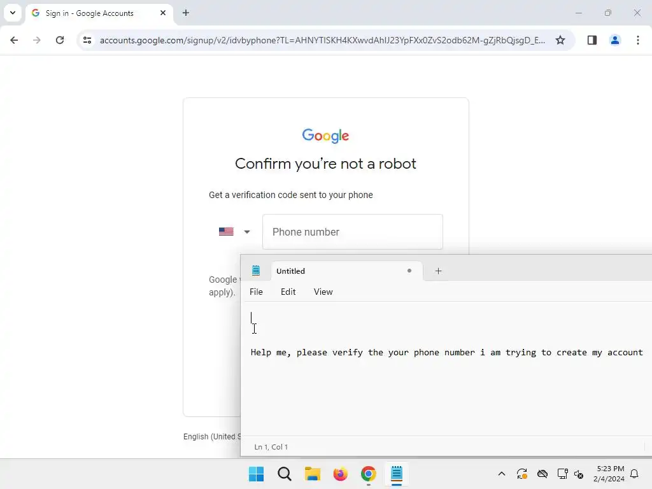Open a new Chrome tab

click(x=186, y=13)
